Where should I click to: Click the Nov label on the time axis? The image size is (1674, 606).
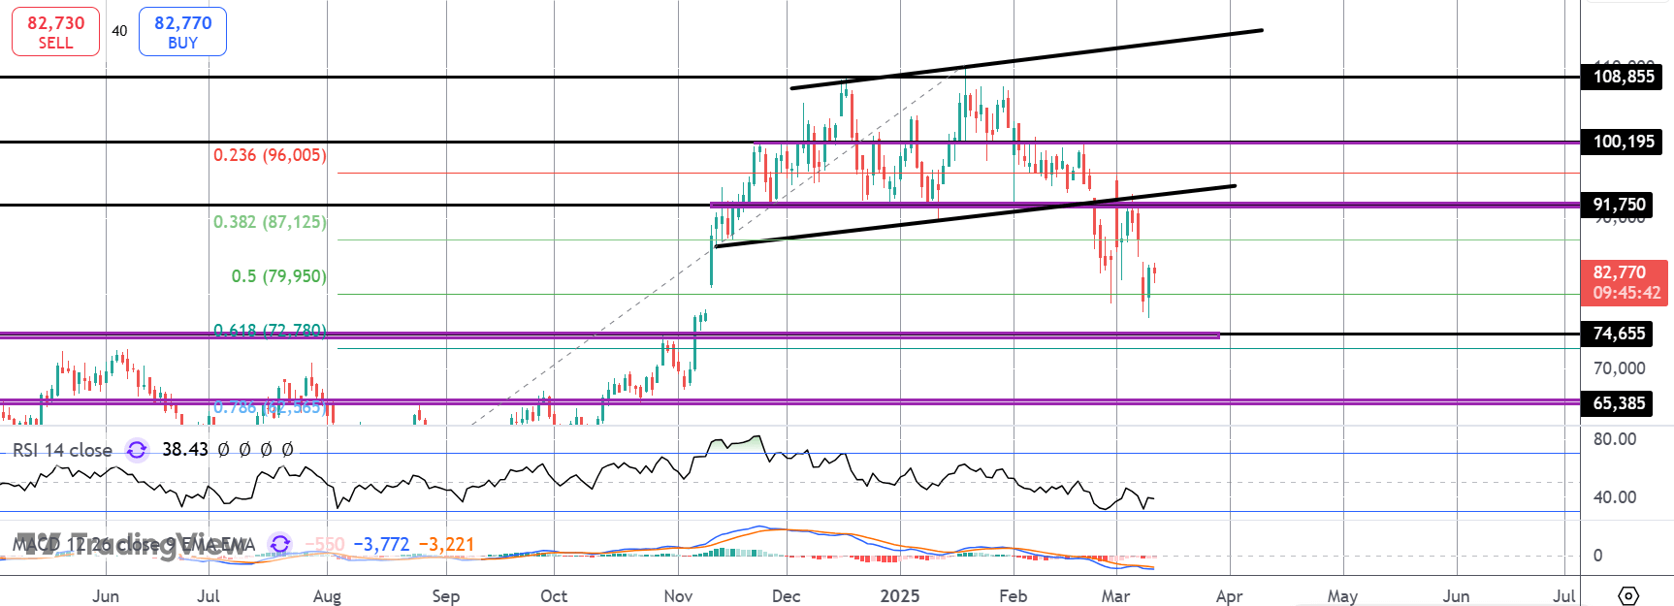point(678,595)
